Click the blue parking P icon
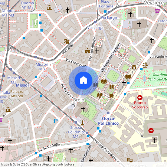167x167 pixels. [56, 121]
